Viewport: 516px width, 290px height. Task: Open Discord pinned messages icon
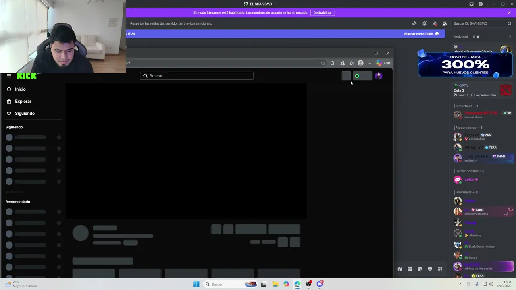[x=434, y=23]
